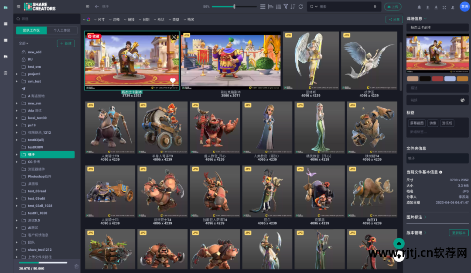
Task: Pick the light blue color swatch in details
Action: 450,79
